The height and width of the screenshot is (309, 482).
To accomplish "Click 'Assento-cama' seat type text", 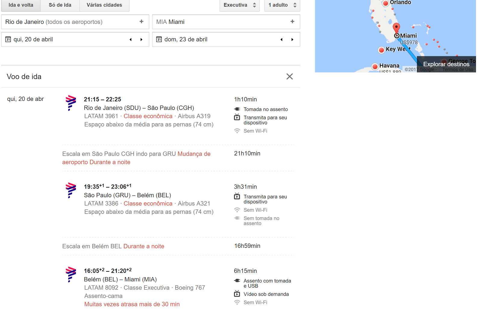I will click(103, 296).
